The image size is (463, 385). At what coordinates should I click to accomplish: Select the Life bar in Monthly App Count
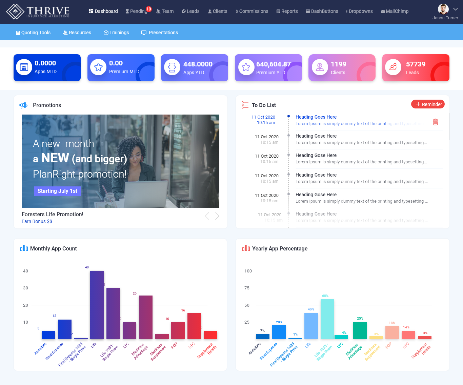click(97, 305)
